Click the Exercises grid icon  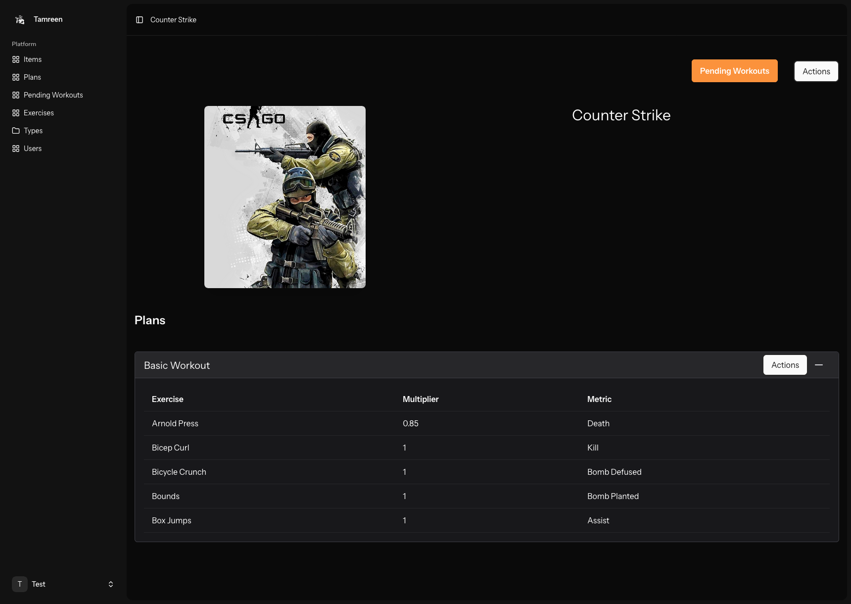click(x=16, y=113)
